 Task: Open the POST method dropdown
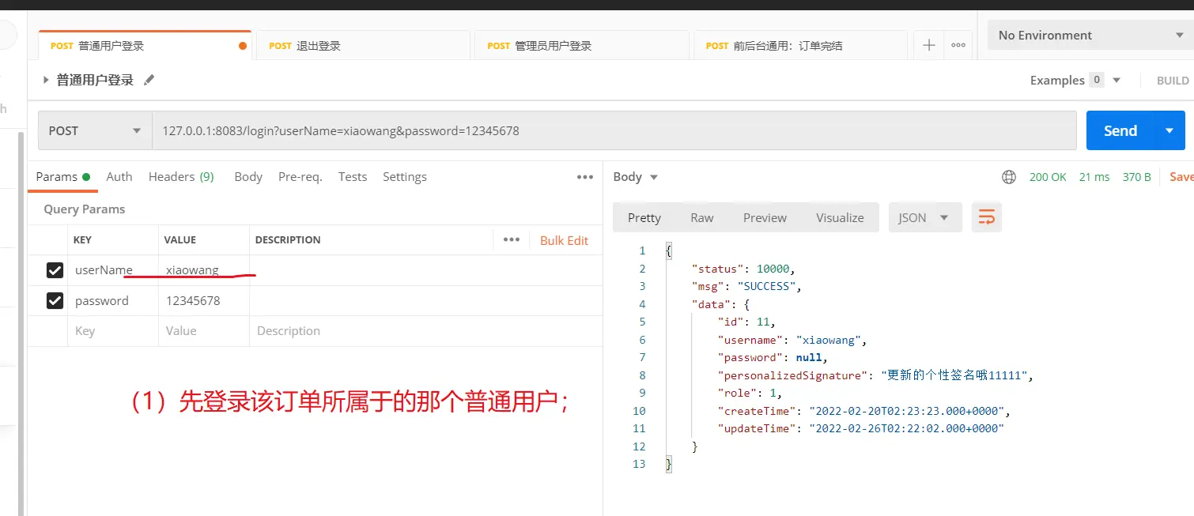coord(95,131)
